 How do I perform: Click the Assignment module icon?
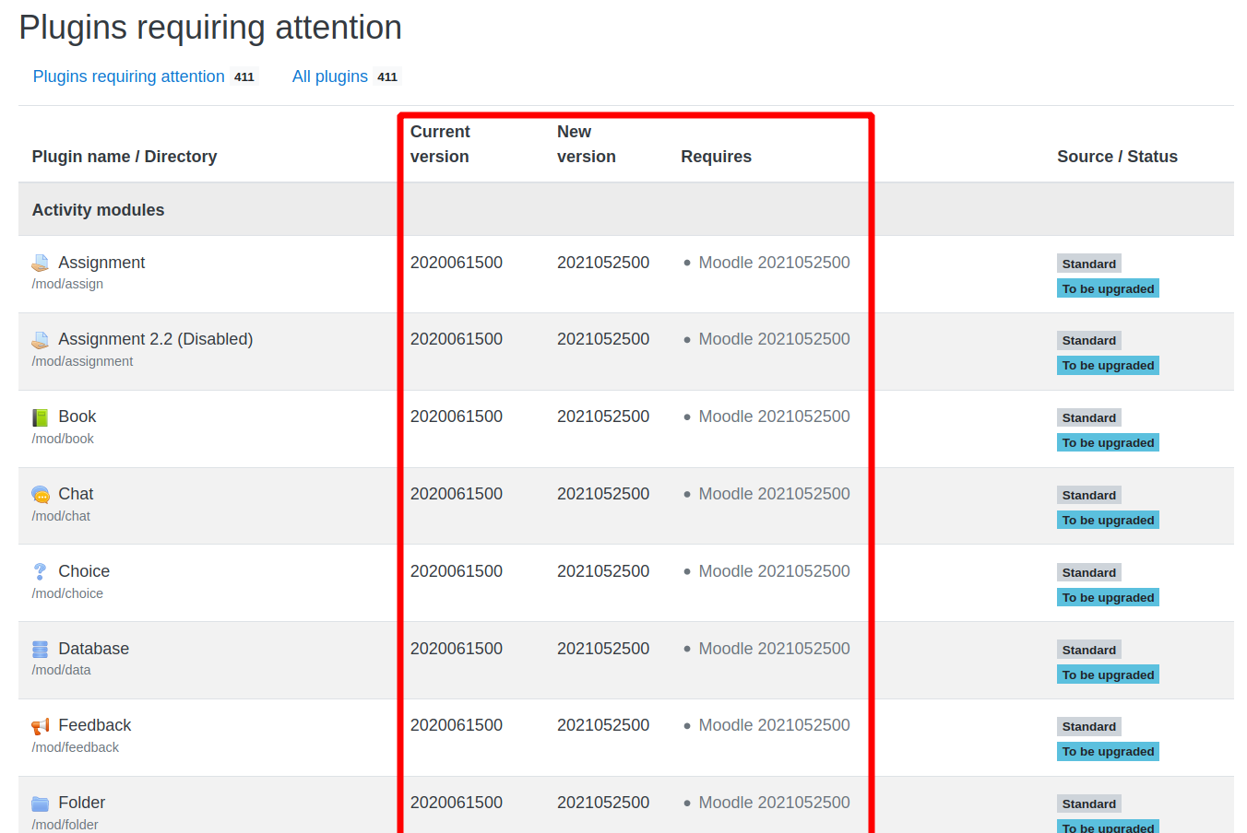pyautogui.click(x=41, y=263)
